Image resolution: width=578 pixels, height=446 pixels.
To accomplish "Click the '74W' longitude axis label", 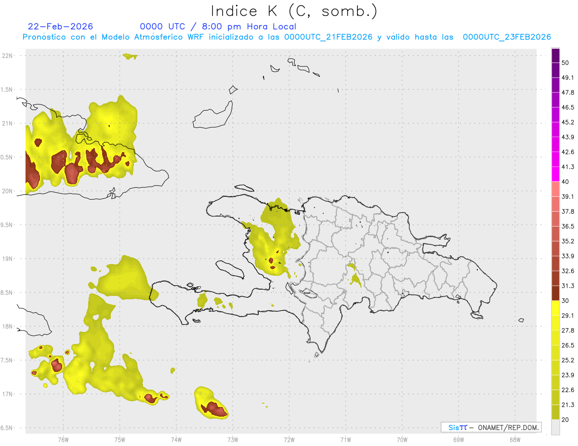I will click(176, 440).
